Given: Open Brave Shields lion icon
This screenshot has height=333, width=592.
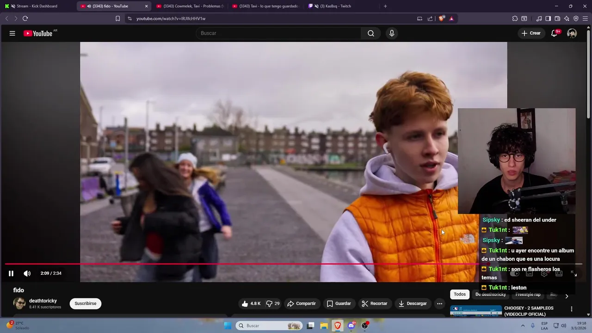Looking at the screenshot, I should tap(442, 18).
